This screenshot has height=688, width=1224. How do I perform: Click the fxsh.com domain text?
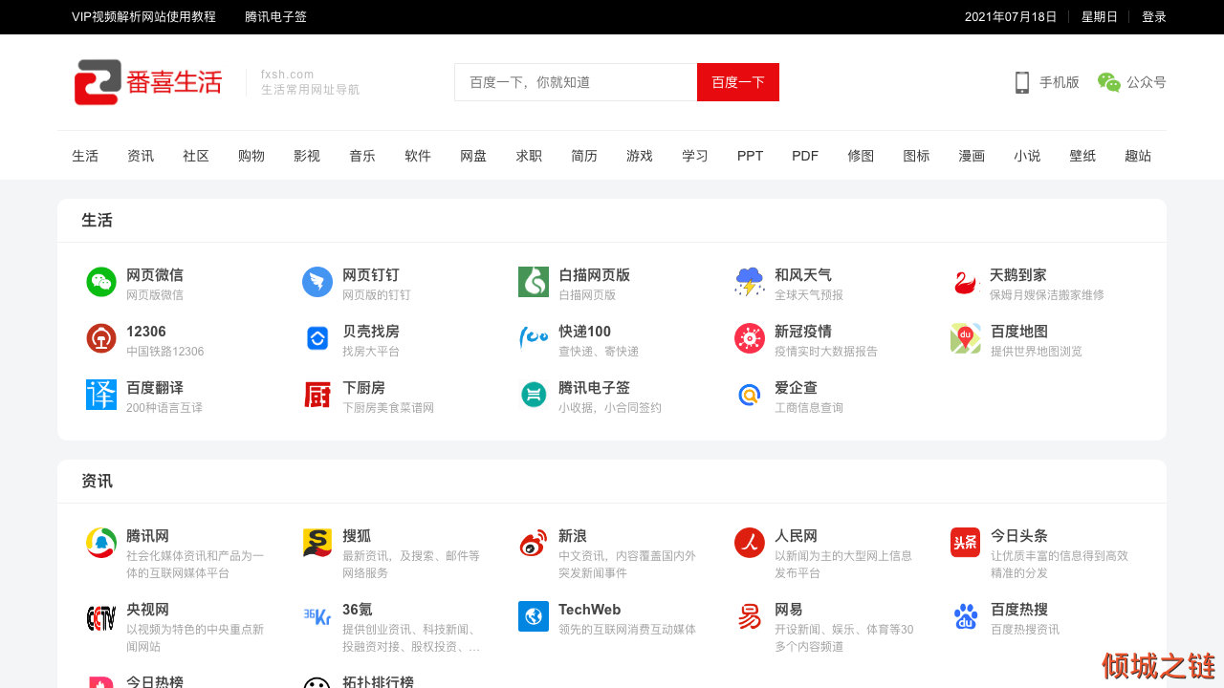pos(288,75)
